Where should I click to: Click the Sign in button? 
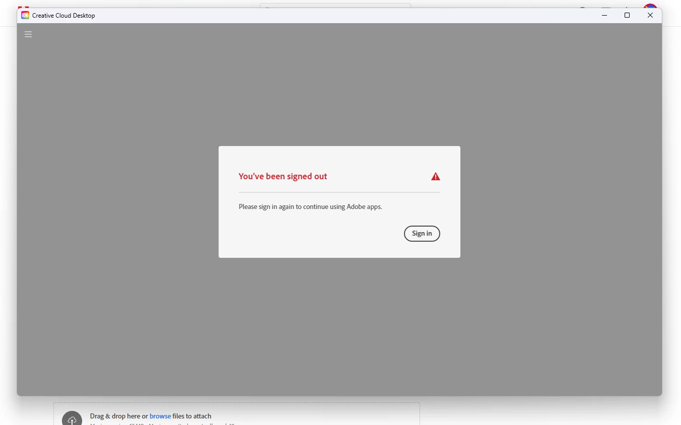coord(422,234)
